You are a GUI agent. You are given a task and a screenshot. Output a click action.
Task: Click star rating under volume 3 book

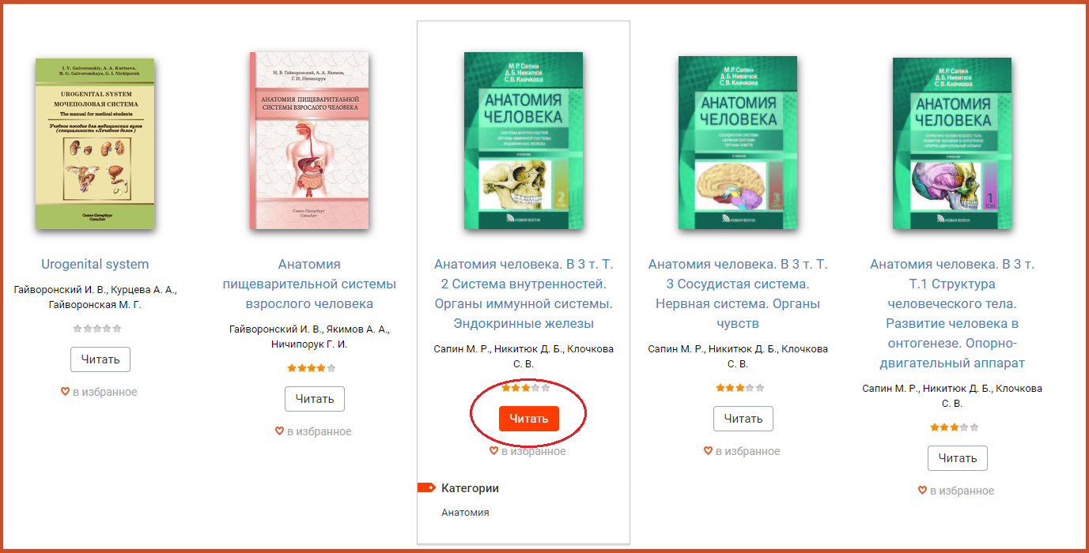[x=740, y=388]
